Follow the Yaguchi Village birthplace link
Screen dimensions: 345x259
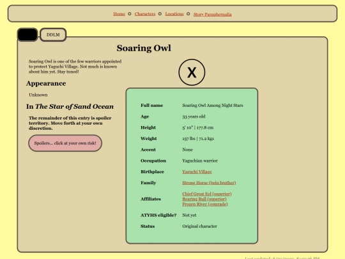197,172
